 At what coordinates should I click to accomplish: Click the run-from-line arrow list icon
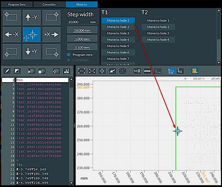click(32, 71)
